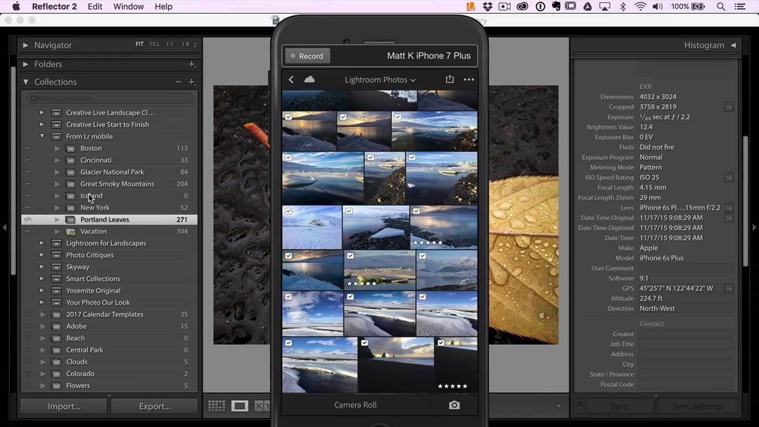Collapse the Collections panel
This screenshot has height=427, width=759.
(x=26, y=81)
